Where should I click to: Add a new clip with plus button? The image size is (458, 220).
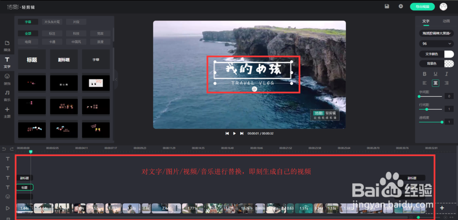tap(442, 208)
